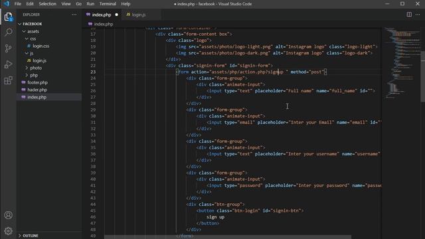This screenshot has width=425, height=239.
Task: Open the Search view in activity bar
Action: click(x=8, y=33)
